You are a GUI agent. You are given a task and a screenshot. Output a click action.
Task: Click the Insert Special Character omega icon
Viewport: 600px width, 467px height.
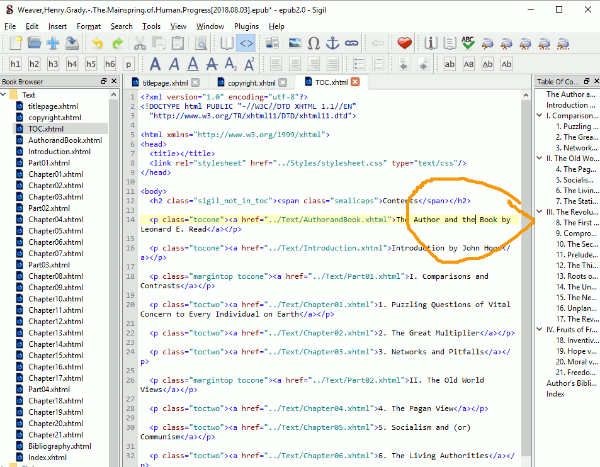314,43
